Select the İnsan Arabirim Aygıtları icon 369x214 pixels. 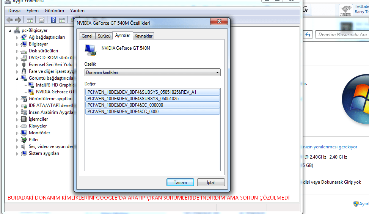tap(24, 112)
